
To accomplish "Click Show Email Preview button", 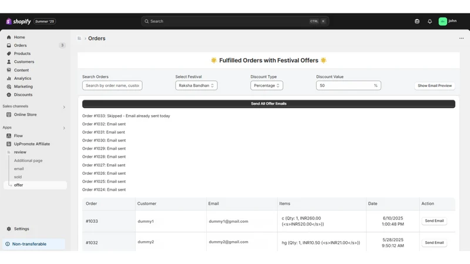I will [x=435, y=86].
